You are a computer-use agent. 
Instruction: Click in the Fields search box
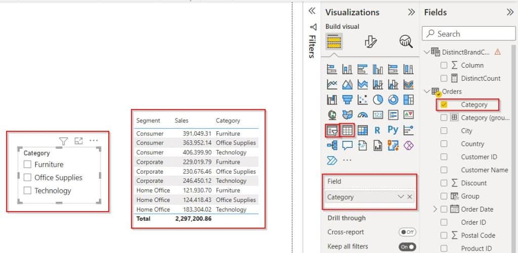pos(469,34)
